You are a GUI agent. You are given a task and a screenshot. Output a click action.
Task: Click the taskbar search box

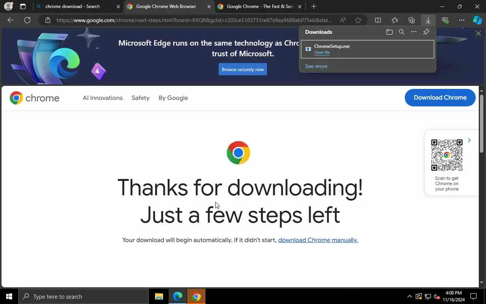[x=84, y=296]
